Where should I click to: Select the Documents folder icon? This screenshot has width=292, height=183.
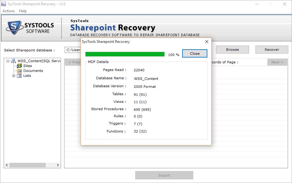19,71
